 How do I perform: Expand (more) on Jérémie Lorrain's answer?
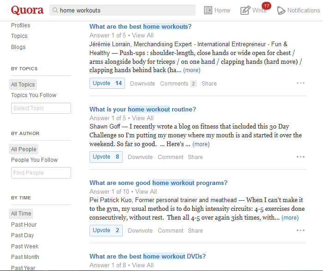(x=192, y=70)
